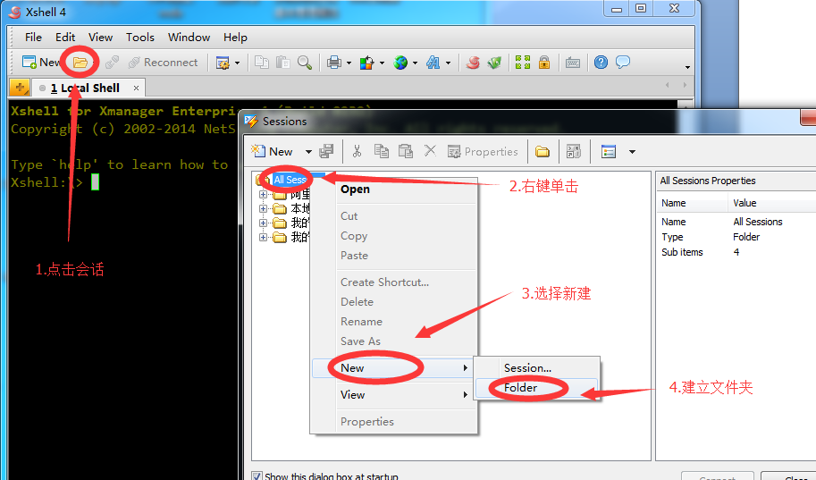Click the yellow plus new-tab button

20,88
